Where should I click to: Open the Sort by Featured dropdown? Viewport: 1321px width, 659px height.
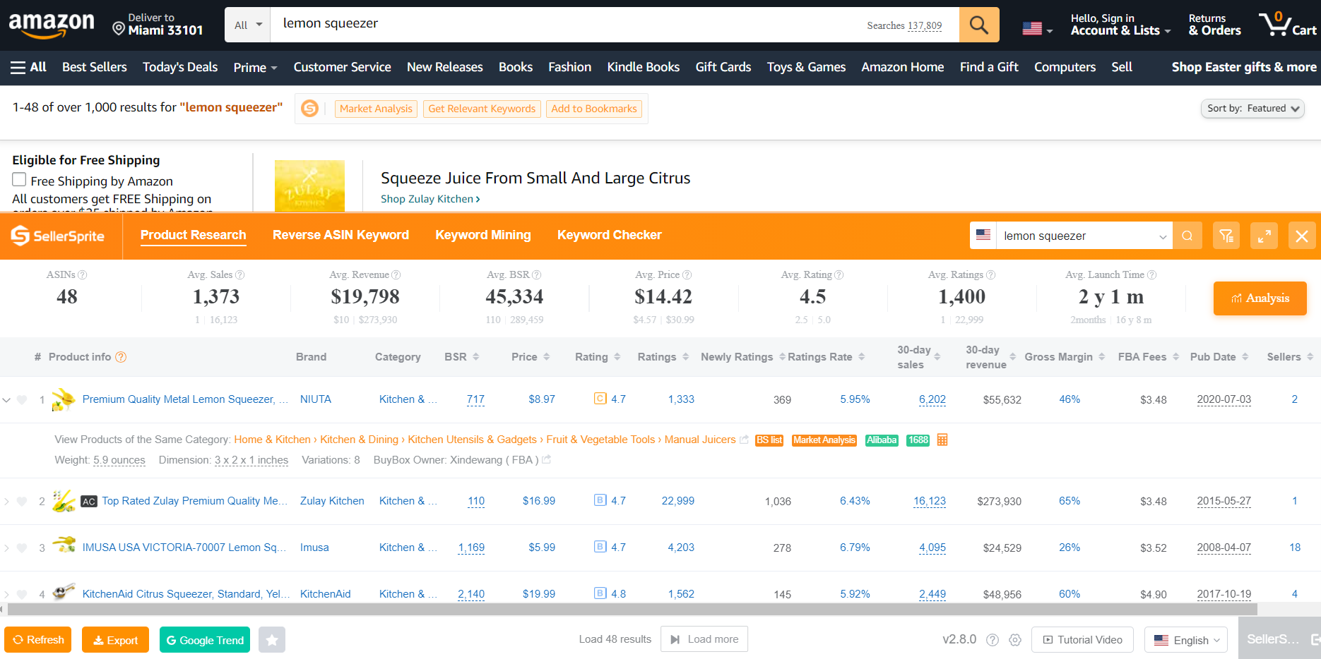click(x=1252, y=109)
